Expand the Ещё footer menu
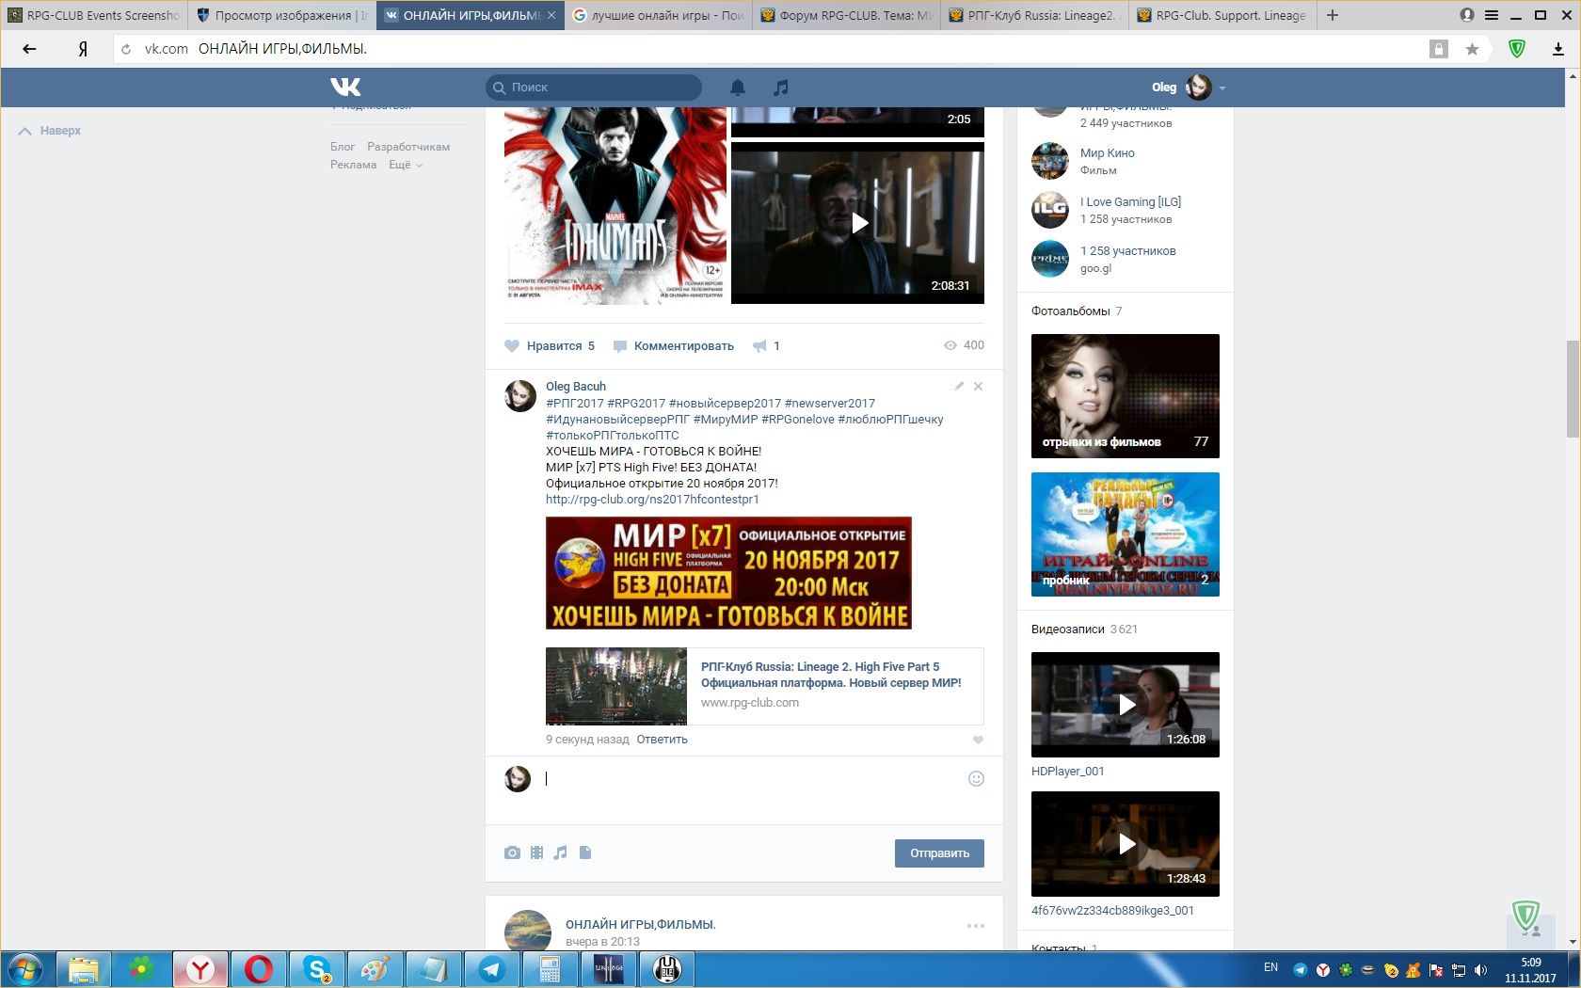Screen dimensions: 1581x988 click(406, 165)
